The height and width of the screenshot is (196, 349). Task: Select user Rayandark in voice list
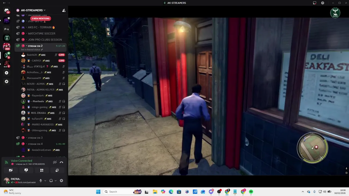coord(43,96)
